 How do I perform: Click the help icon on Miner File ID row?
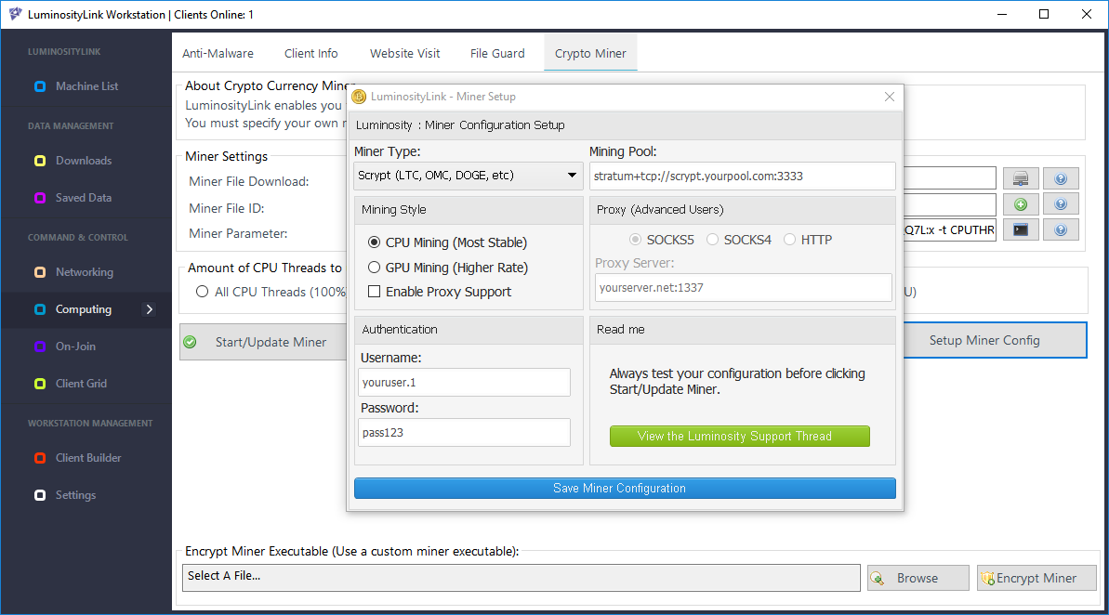pos(1061,204)
